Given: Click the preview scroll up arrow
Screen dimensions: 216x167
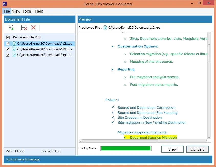Looking at the screenshot, I should point(209,34).
